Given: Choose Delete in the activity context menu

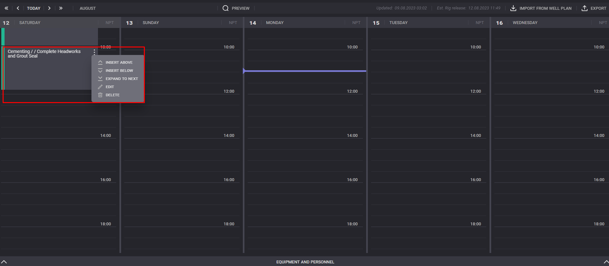Looking at the screenshot, I should point(112,95).
